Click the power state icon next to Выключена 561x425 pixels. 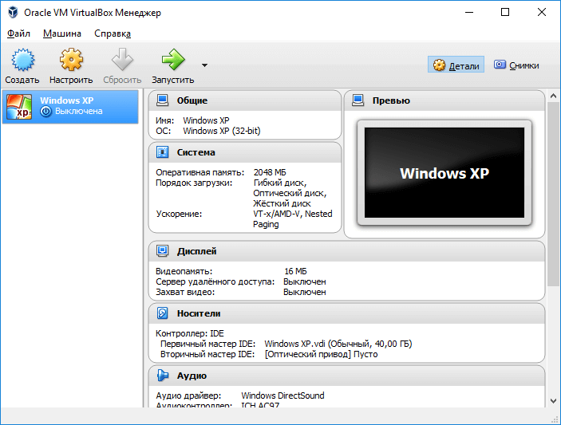45,112
